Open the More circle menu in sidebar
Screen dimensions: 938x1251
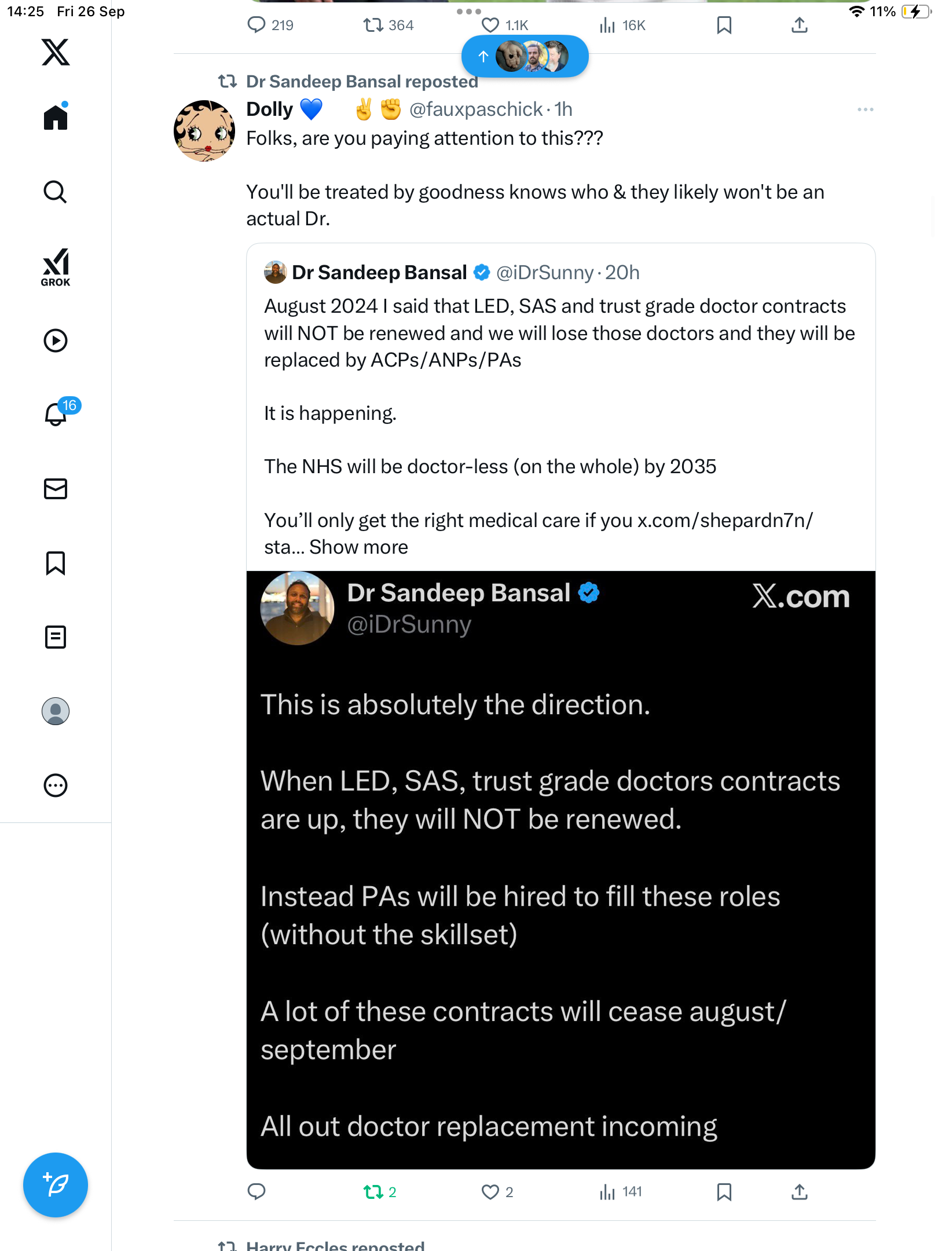click(x=56, y=785)
